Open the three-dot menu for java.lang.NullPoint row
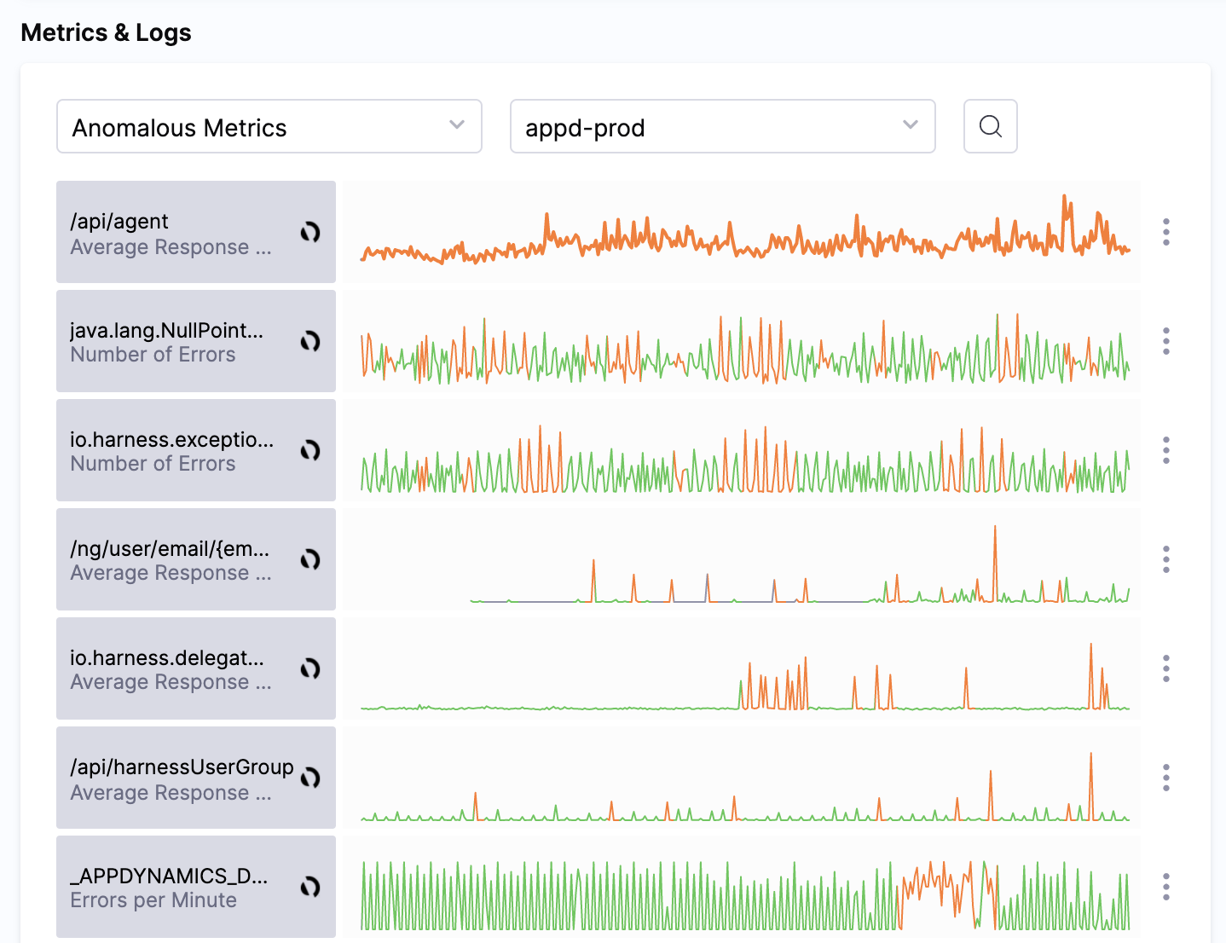 1165,341
